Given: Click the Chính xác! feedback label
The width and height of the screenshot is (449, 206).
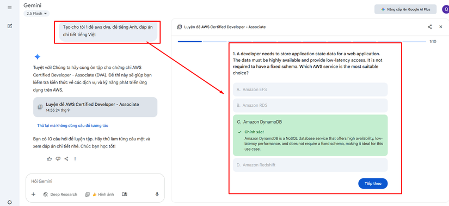Looking at the screenshot, I should tap(254, 132).
